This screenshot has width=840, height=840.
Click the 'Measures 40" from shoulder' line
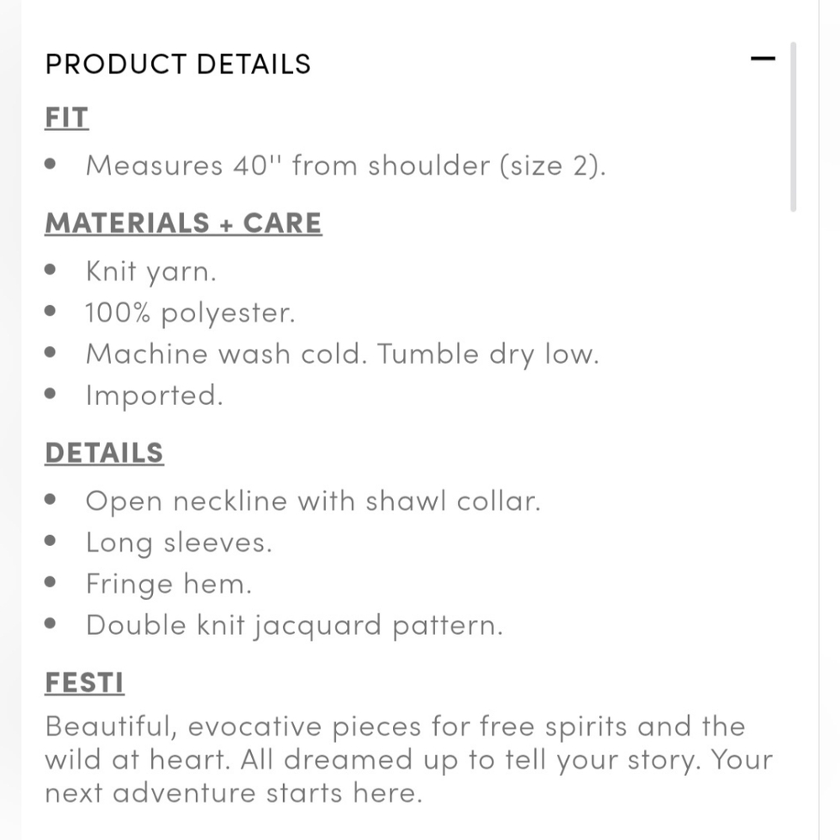[345, 165]
